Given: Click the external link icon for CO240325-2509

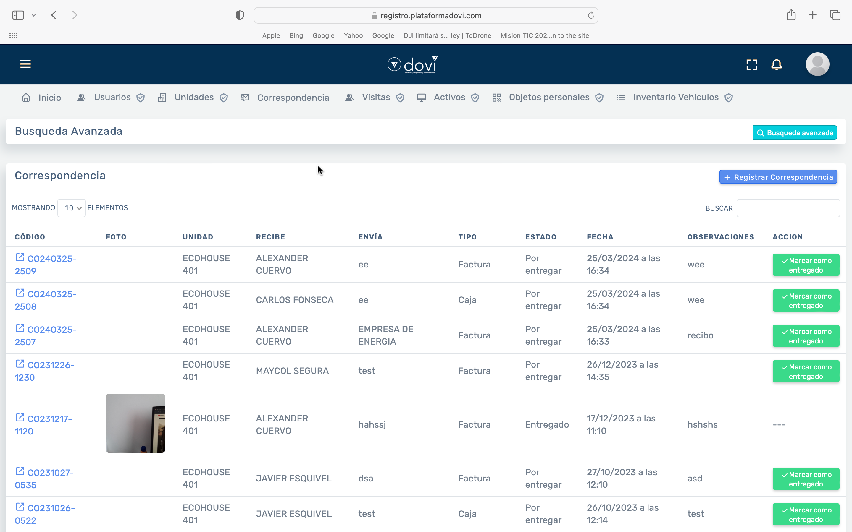Looking at the screenshot, I should click(x=20, y=257).
